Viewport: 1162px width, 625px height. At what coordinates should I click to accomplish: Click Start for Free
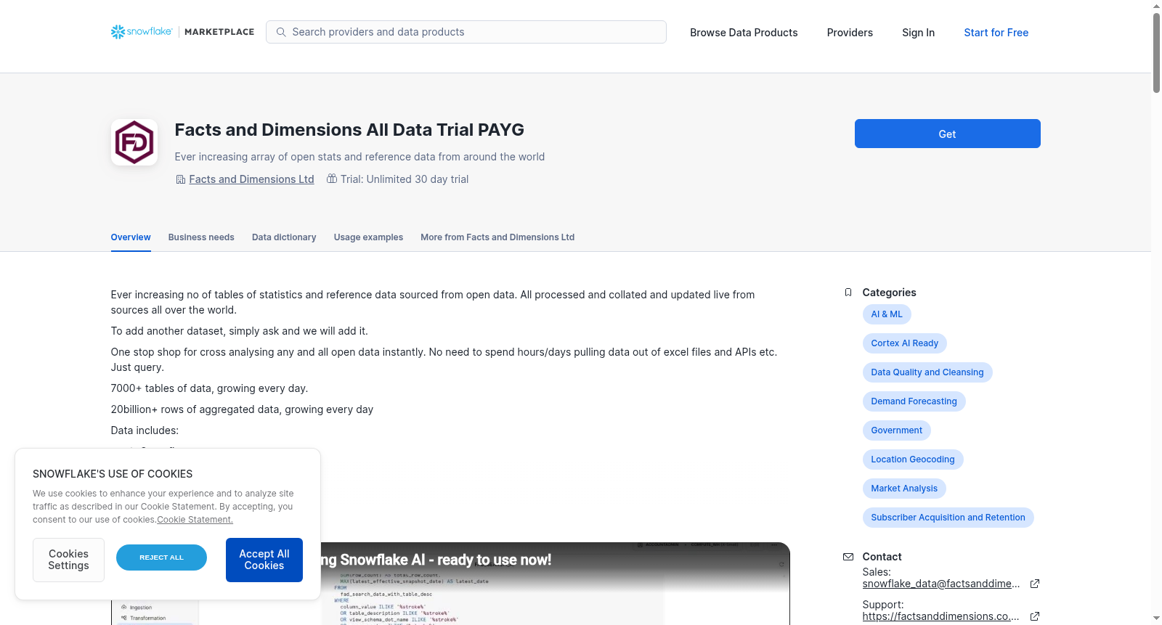click(996, 33)
